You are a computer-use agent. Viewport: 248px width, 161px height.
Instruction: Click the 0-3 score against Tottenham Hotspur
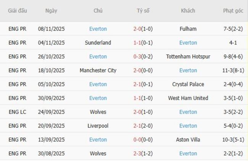(x=137, y=56)
